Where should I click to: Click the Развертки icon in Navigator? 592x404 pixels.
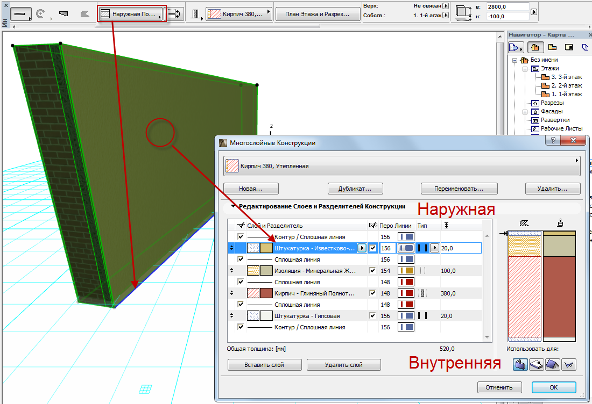535,120
